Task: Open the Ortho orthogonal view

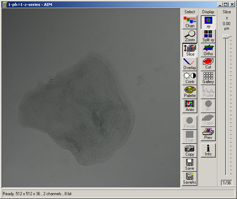Action: (x=208, y=50)
